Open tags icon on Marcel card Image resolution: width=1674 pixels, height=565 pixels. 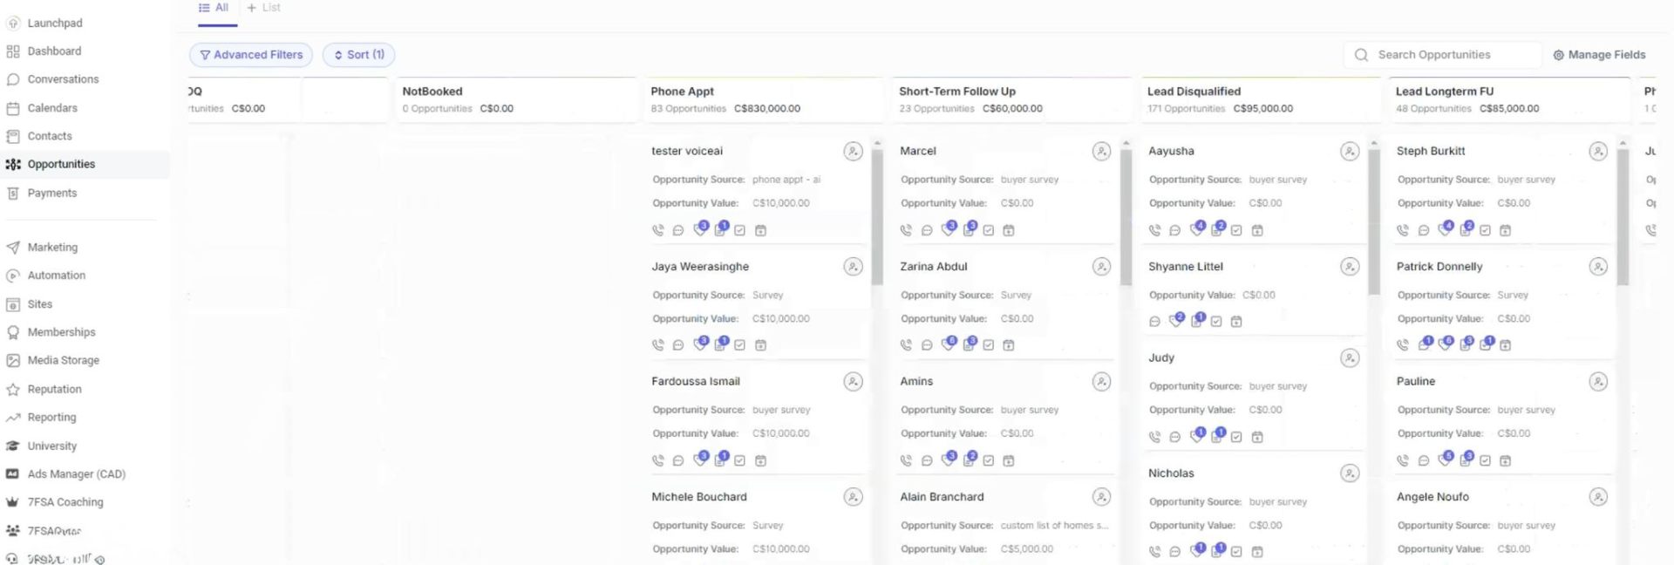coord(948,229)
